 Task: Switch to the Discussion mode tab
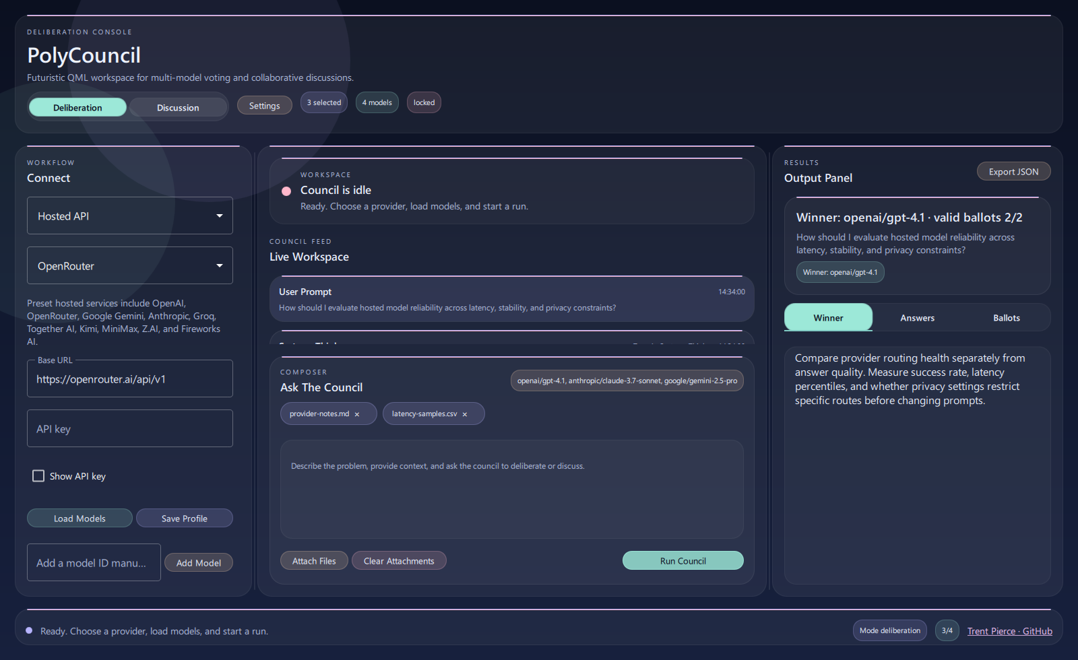[178, 107]
